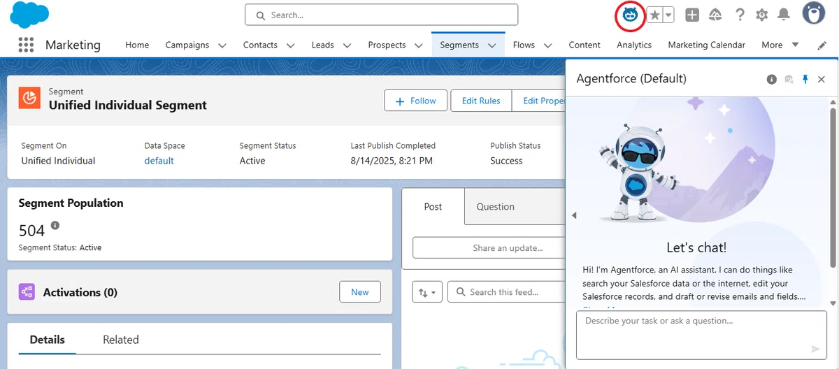This screenshot has height=369, width=839.
Task: Open the default Data Space link
Action: (x=159, y=161)
